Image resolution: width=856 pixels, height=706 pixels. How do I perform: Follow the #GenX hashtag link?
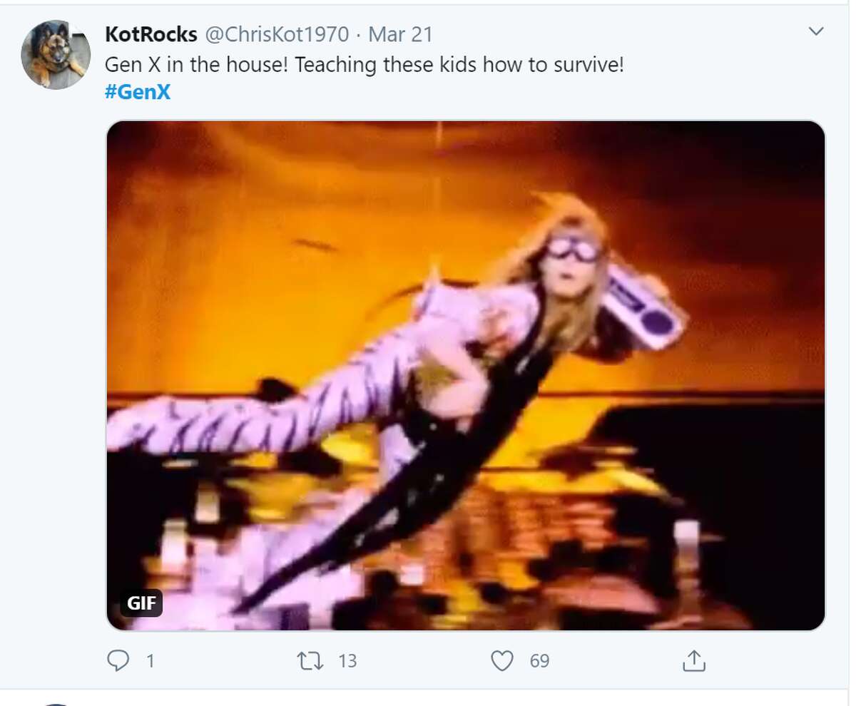tap(138, 92)
